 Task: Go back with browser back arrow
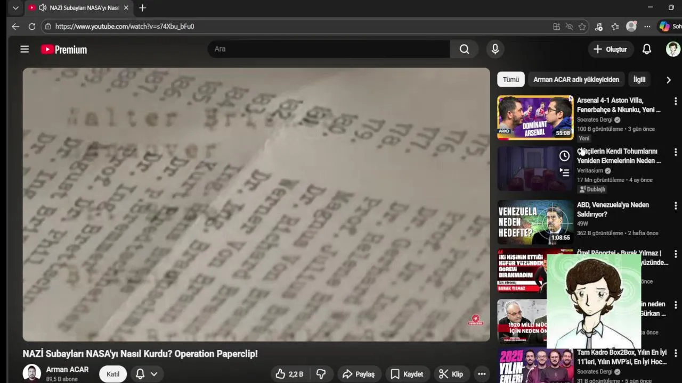pyautogui.click(x=15, y=26)
